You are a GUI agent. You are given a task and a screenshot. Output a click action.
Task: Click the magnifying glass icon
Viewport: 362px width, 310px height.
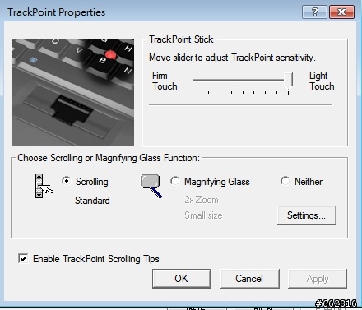pyautogui.click(x=151, y=186)
